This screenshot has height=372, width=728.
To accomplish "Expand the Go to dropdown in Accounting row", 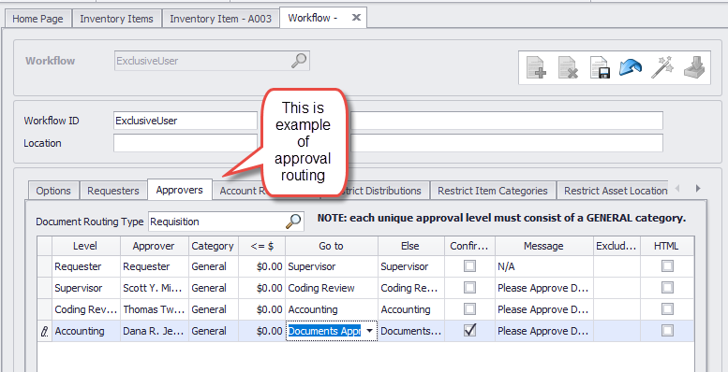I will (x=369, y=331).
